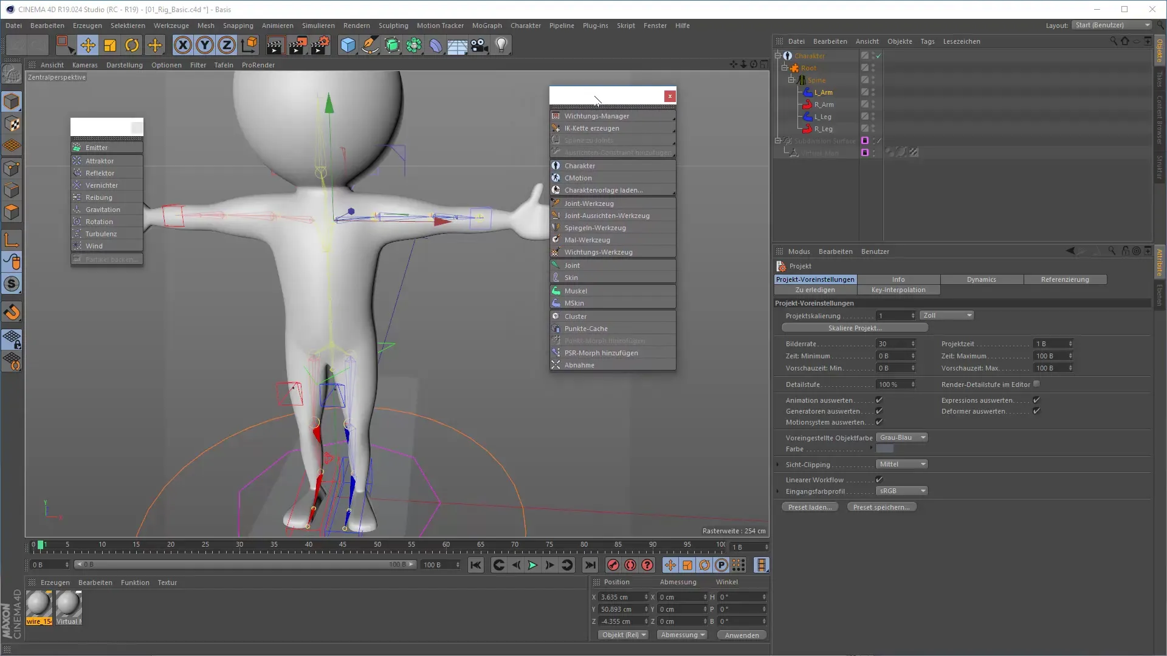Open the Deformer objects icon
This screenshot has height=656, width=1167.
(436, 45)
